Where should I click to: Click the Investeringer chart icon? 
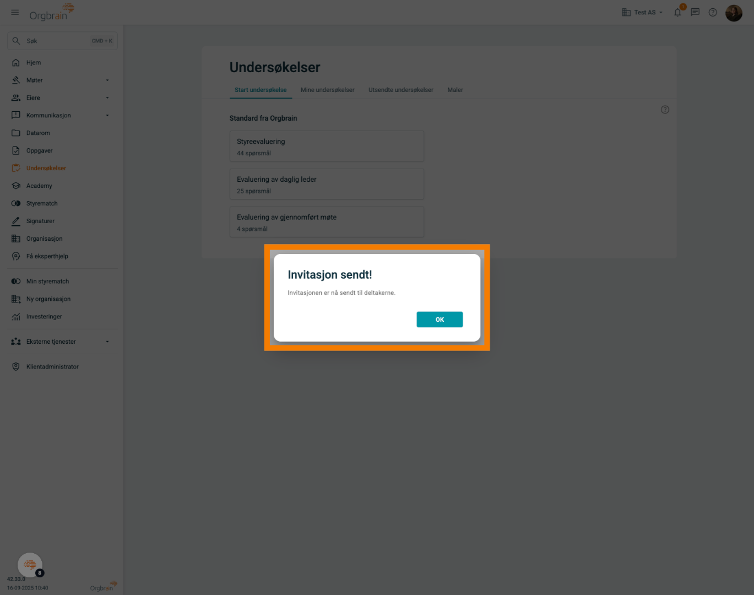(x=16, y=317)
